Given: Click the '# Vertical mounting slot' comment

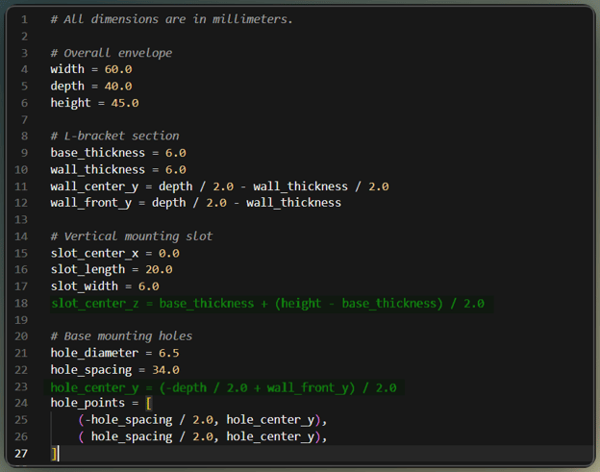Looking at the screenshot, I should [131, 236].
